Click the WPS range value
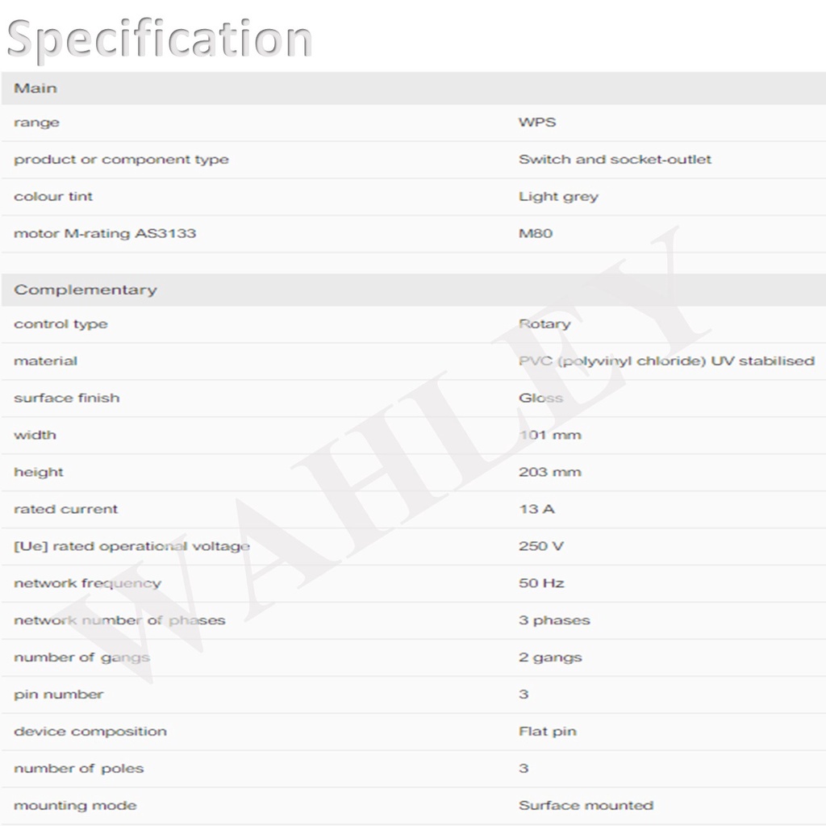This screenshot has width=826, height=826. (537, 123)
